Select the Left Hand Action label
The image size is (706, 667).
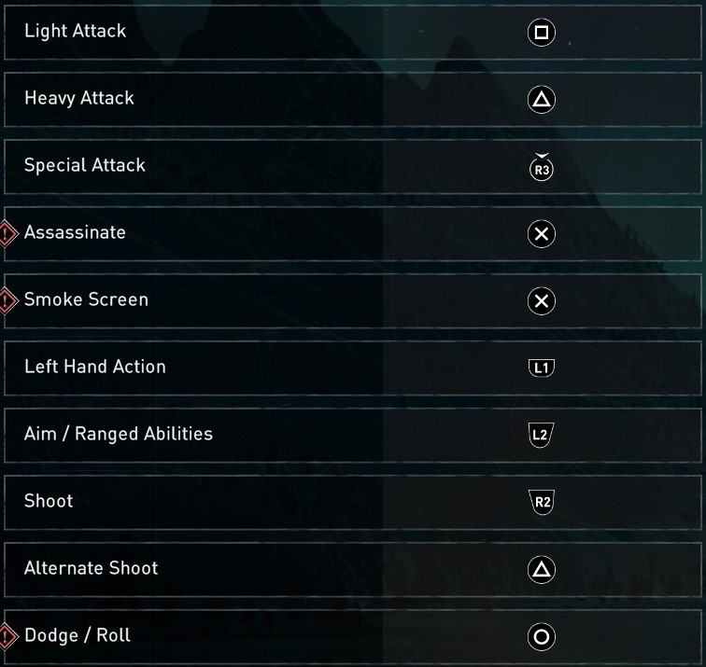click(x=95, y=368)
